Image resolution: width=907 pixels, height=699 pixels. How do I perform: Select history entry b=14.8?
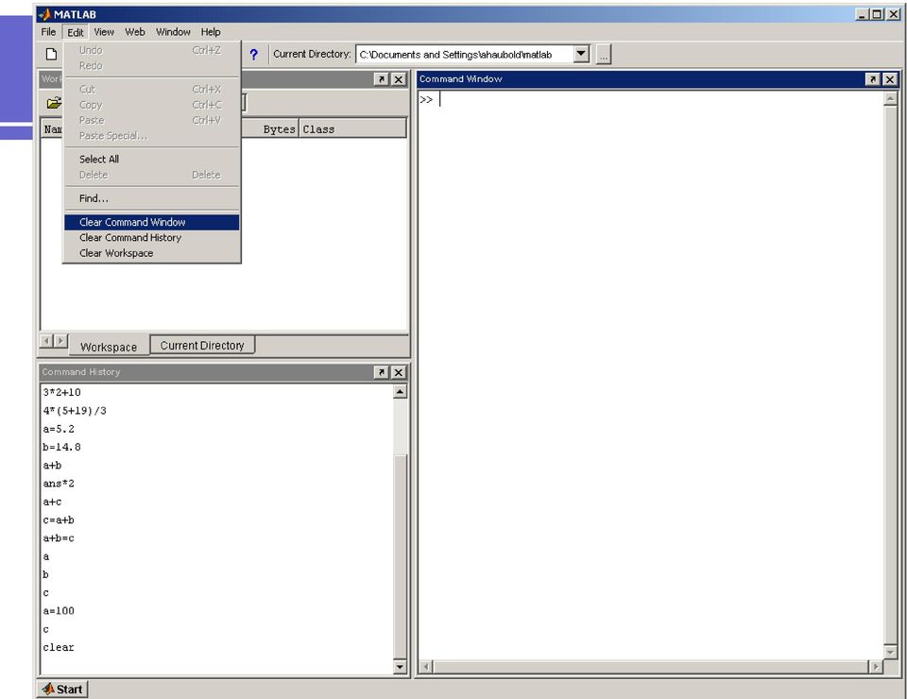(x=62, y=448)
